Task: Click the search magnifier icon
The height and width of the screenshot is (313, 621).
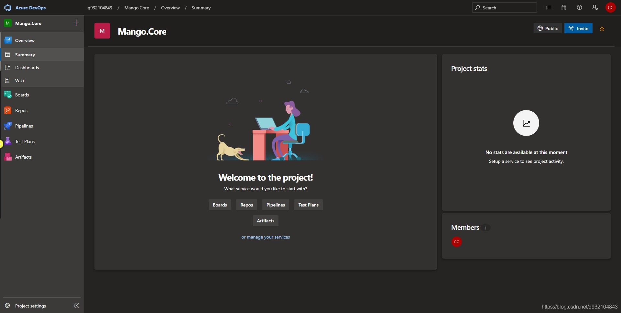Action: 477,7
